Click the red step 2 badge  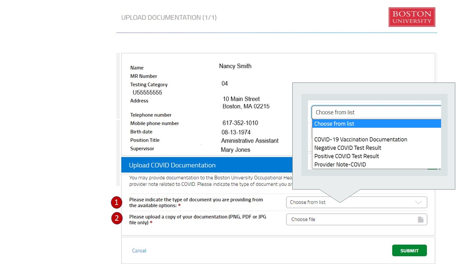click(117, 219)
